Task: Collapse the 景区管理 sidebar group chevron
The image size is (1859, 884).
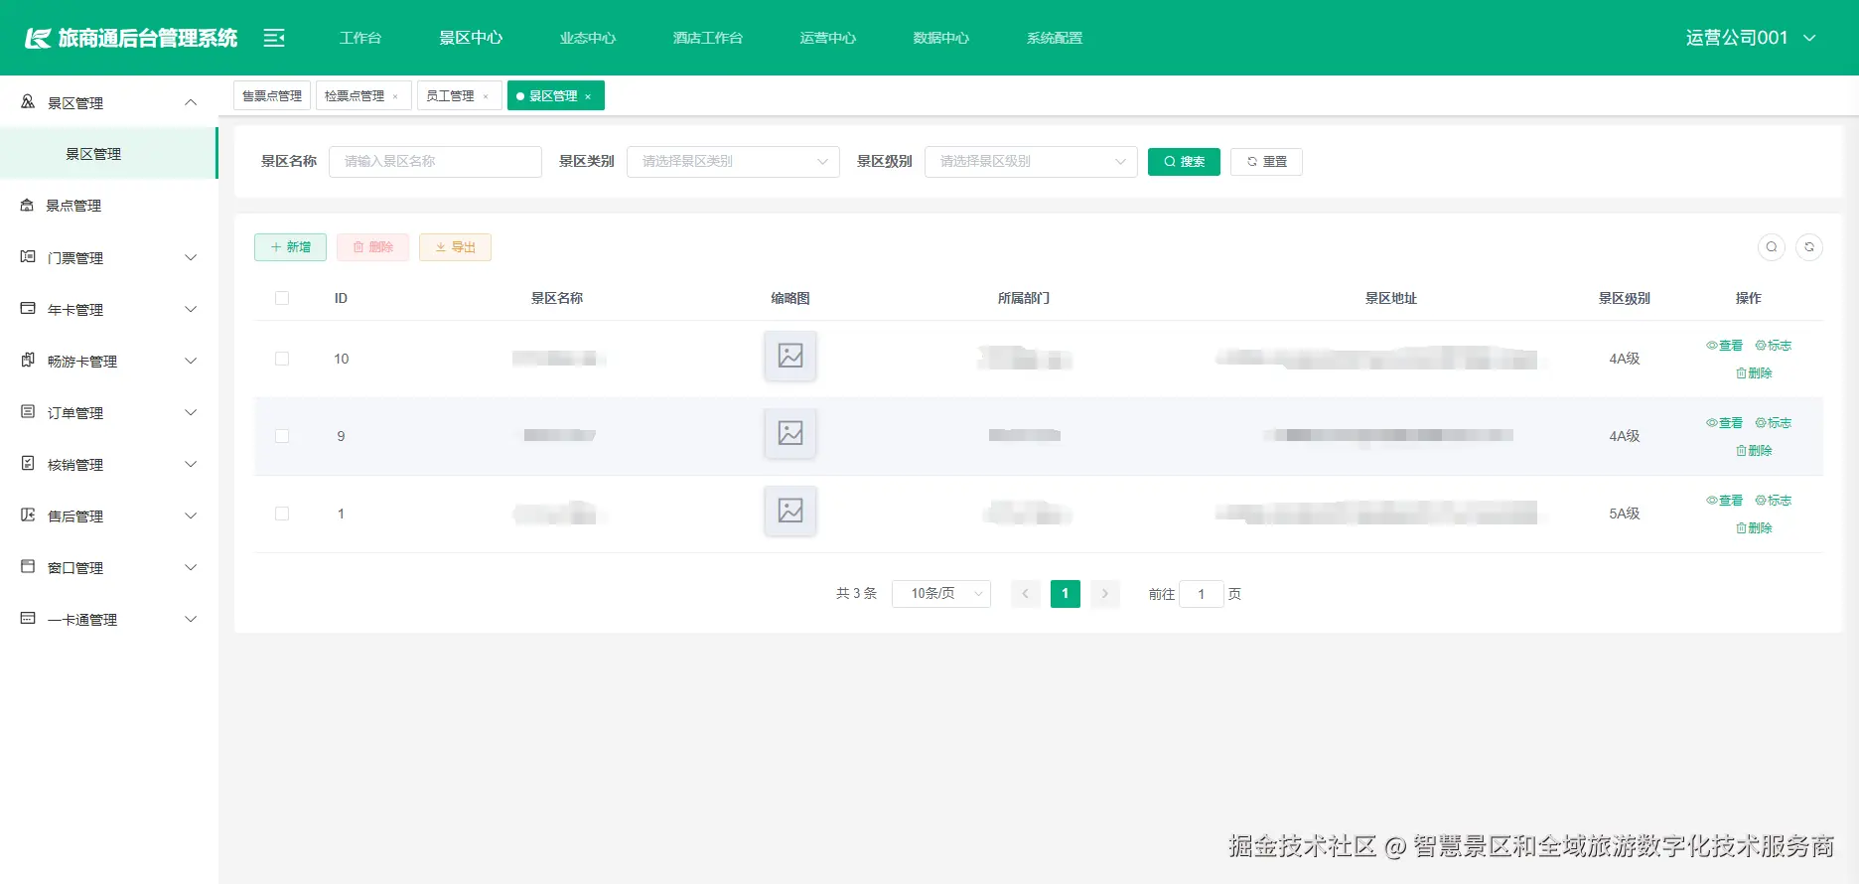Action: [x=191, y=102]
